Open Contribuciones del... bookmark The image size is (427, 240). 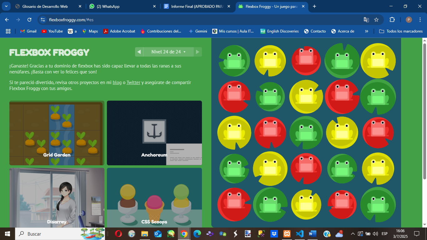(x=161, y=31)
